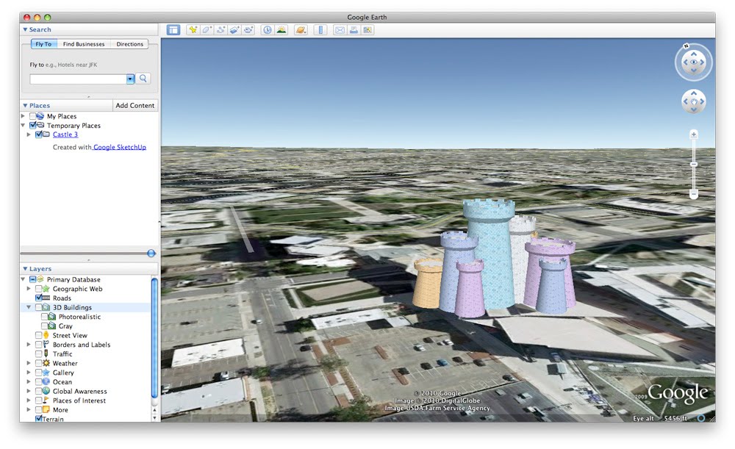
Task: Turn on sunlight across the landscape
Action: click(x=282, y=30)
